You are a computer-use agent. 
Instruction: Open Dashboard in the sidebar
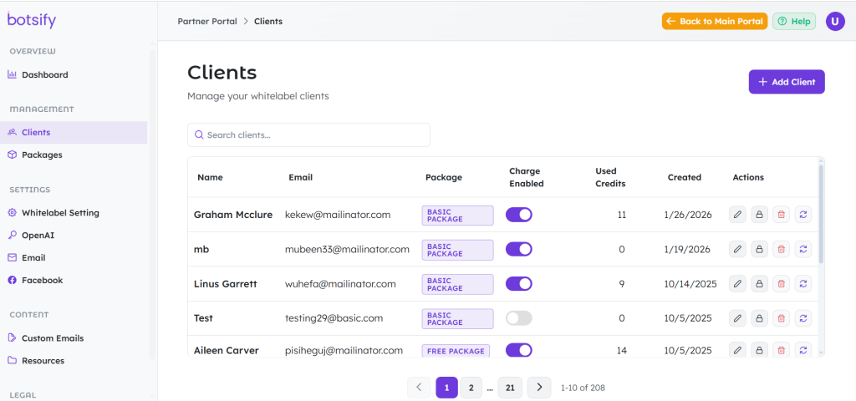[x=74, y=74]
